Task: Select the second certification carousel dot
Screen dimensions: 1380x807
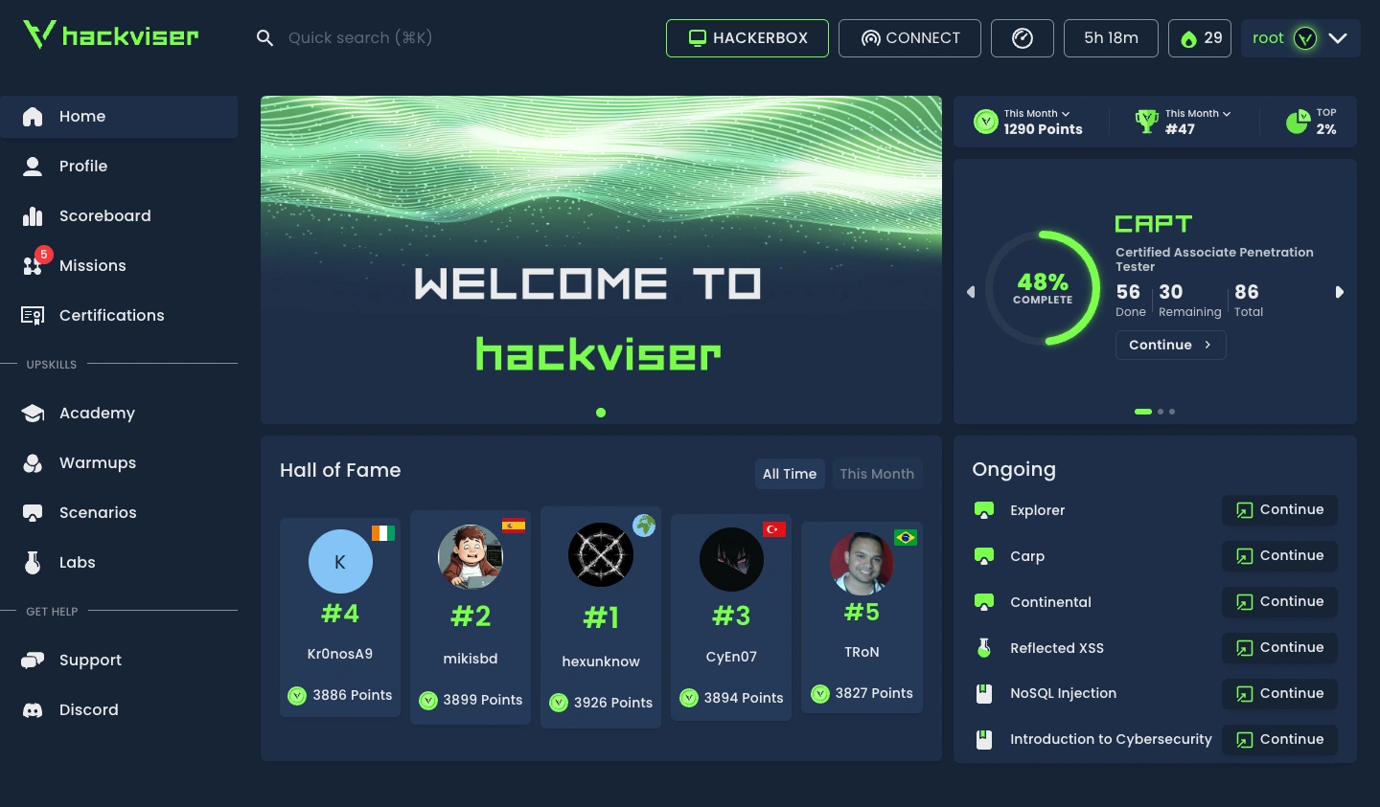Action: pos(1161,412)
